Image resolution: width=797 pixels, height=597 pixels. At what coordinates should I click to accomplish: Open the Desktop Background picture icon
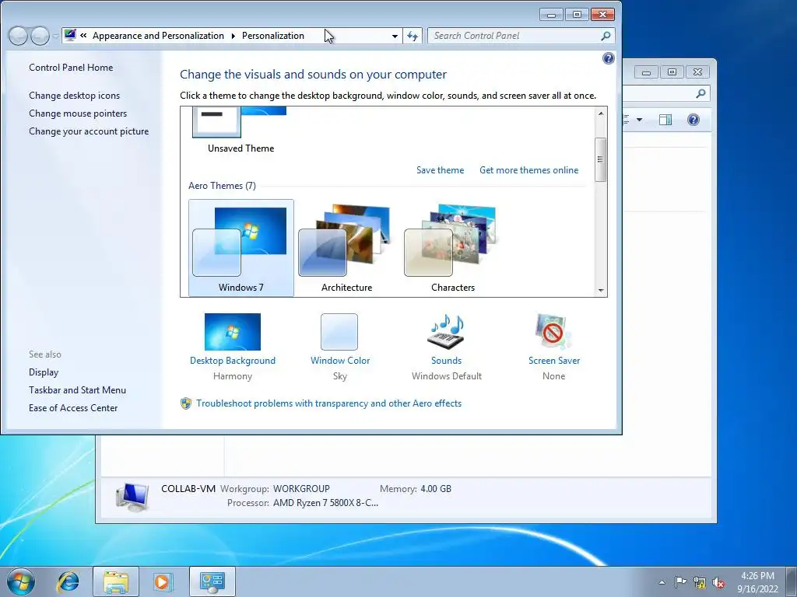(x=232, y=331)
